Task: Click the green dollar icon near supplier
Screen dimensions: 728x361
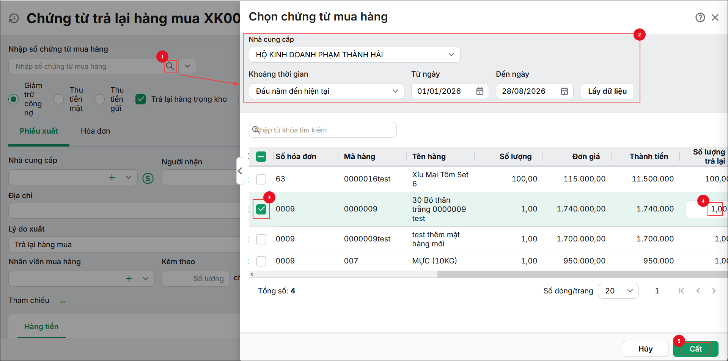Action: [148, 178]
